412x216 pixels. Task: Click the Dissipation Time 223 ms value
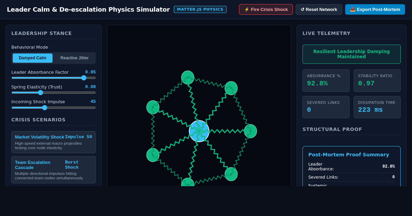point(370,110)
